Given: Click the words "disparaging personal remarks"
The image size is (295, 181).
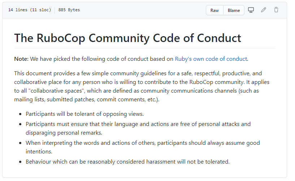Looking at the screenshot, I should [x=64, y=132].
